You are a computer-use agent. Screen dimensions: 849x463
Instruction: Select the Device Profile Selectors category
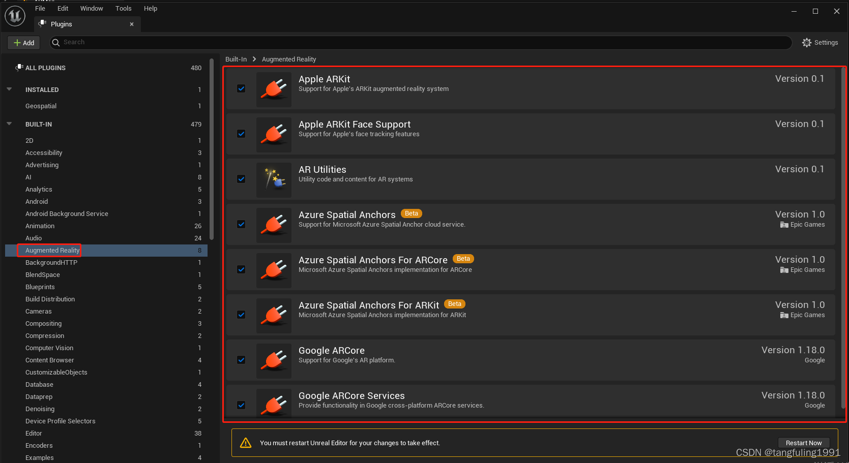106,421
